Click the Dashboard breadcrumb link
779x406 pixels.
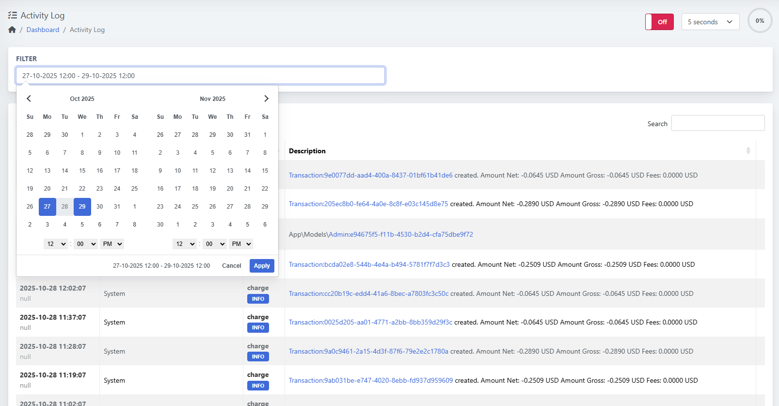click(43, 30)
